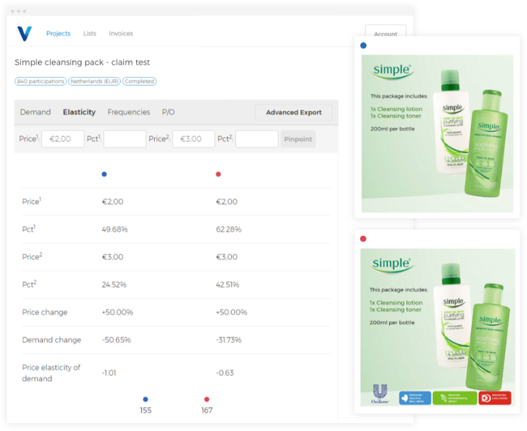Click the 840 participations tag
The width and height of the screenshot is (527, 431).
41,81
